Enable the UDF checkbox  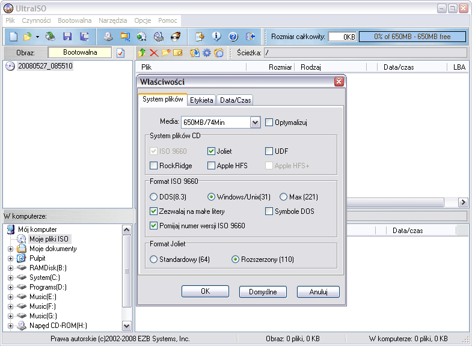(x=269, y=151)
